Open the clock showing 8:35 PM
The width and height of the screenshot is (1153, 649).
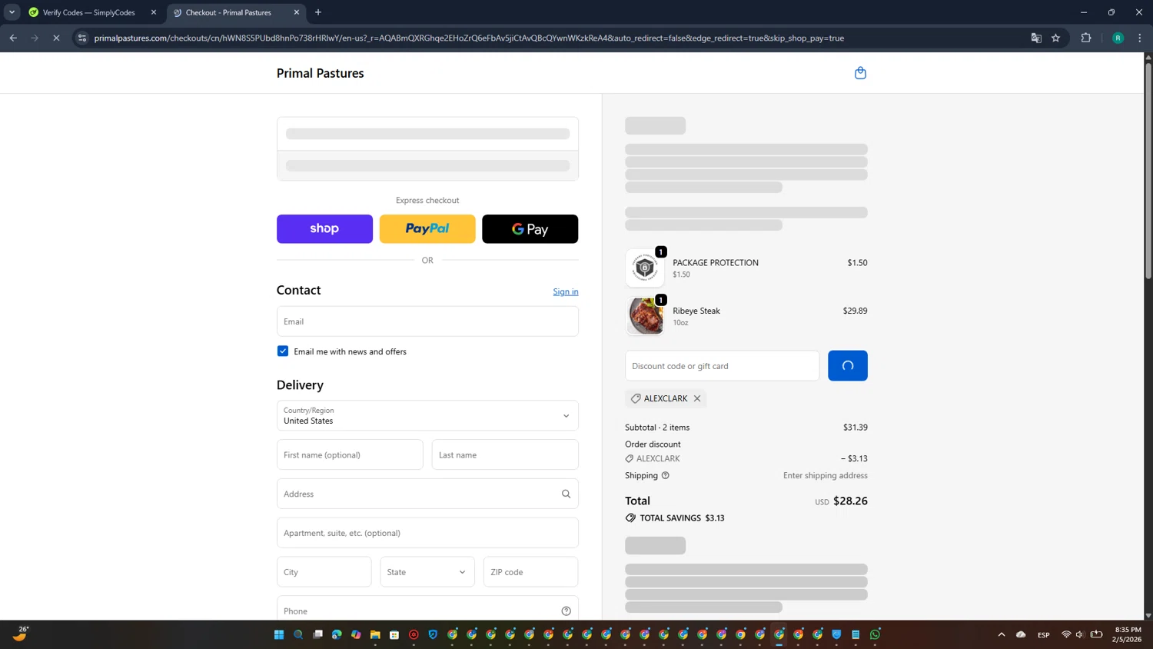[1127, 634]
